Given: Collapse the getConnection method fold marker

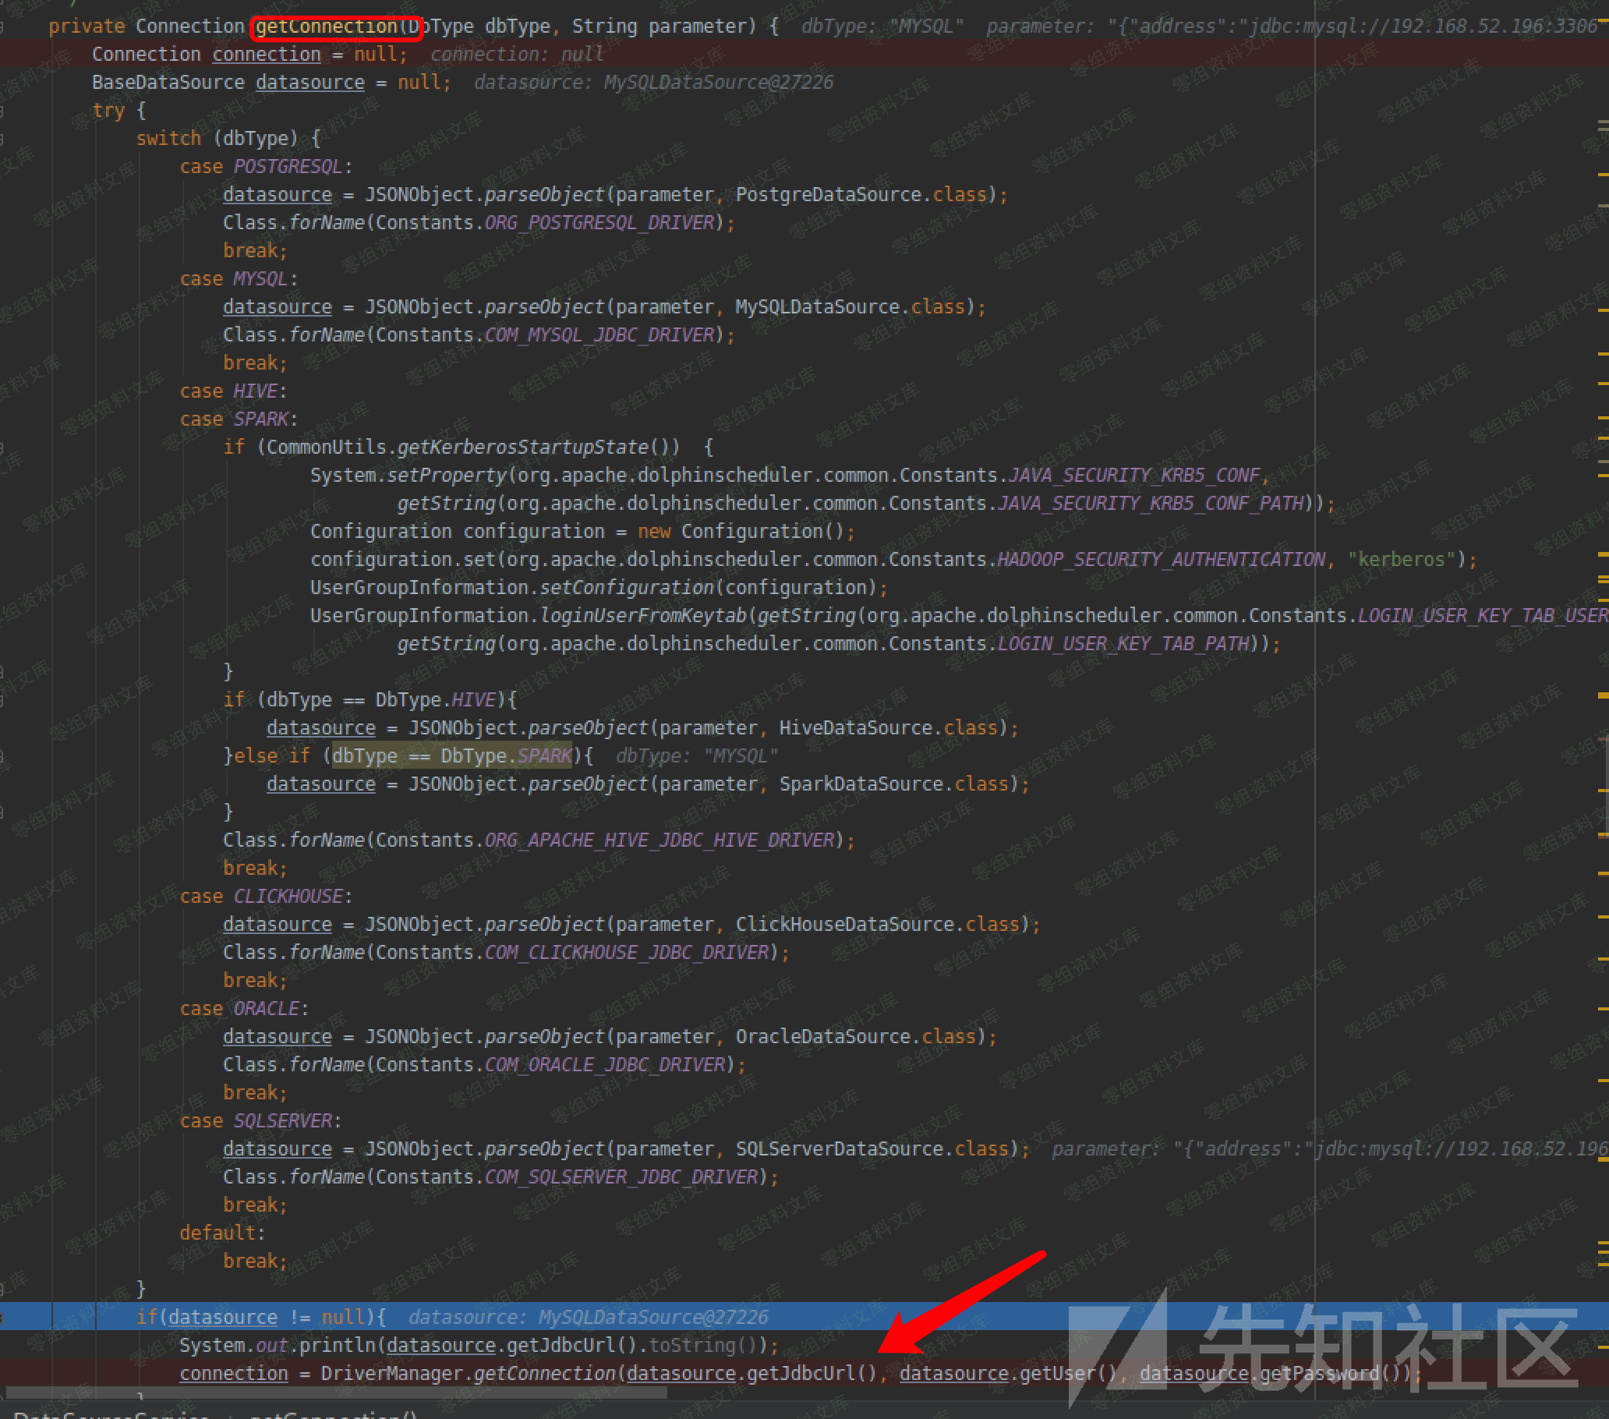Looking at the screenshot, I should tap(2, 27).
